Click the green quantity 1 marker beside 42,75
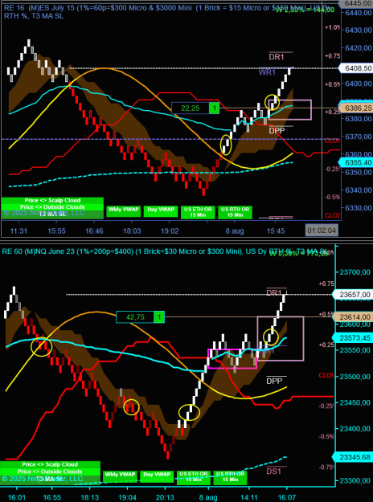The image size is (373, 502). click(x=159, y=317)
